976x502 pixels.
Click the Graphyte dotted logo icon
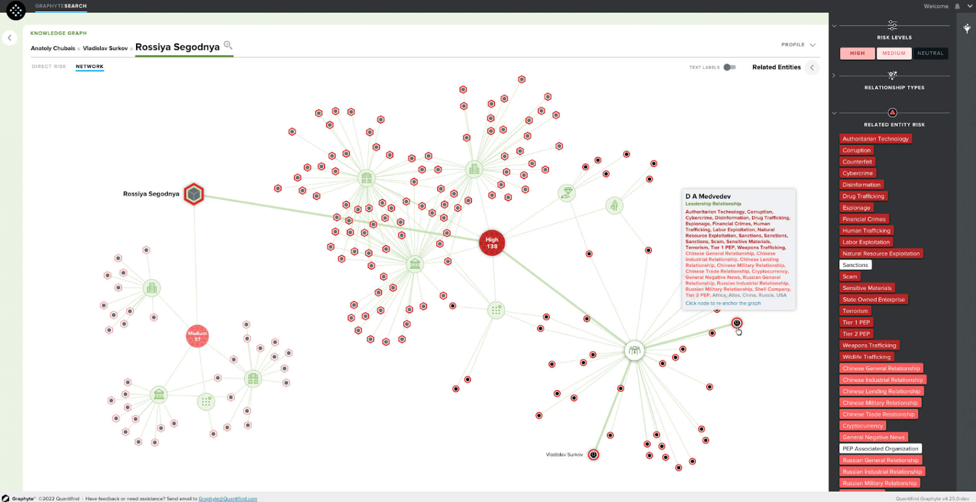pyautogui.click(x=16, y=10)
